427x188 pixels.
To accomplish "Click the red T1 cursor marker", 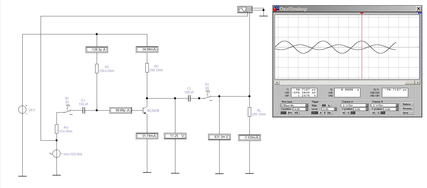I will coord(362,13).
